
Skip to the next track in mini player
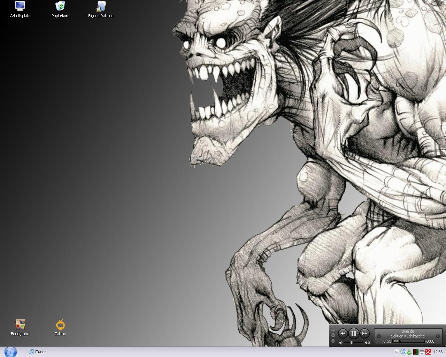(364, 333)
